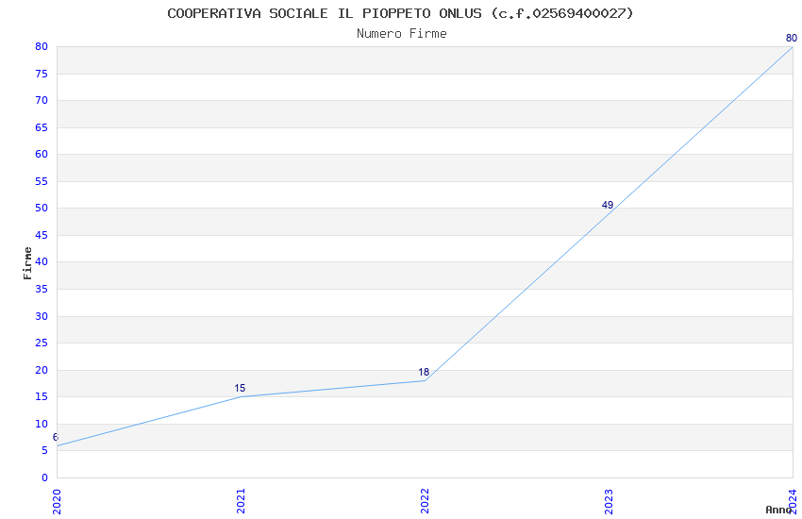Image resolution: width=802 pixels, height=519 pixels.
Task: Click the data label 80 for 2024
Action: click(x=792, y=38)
